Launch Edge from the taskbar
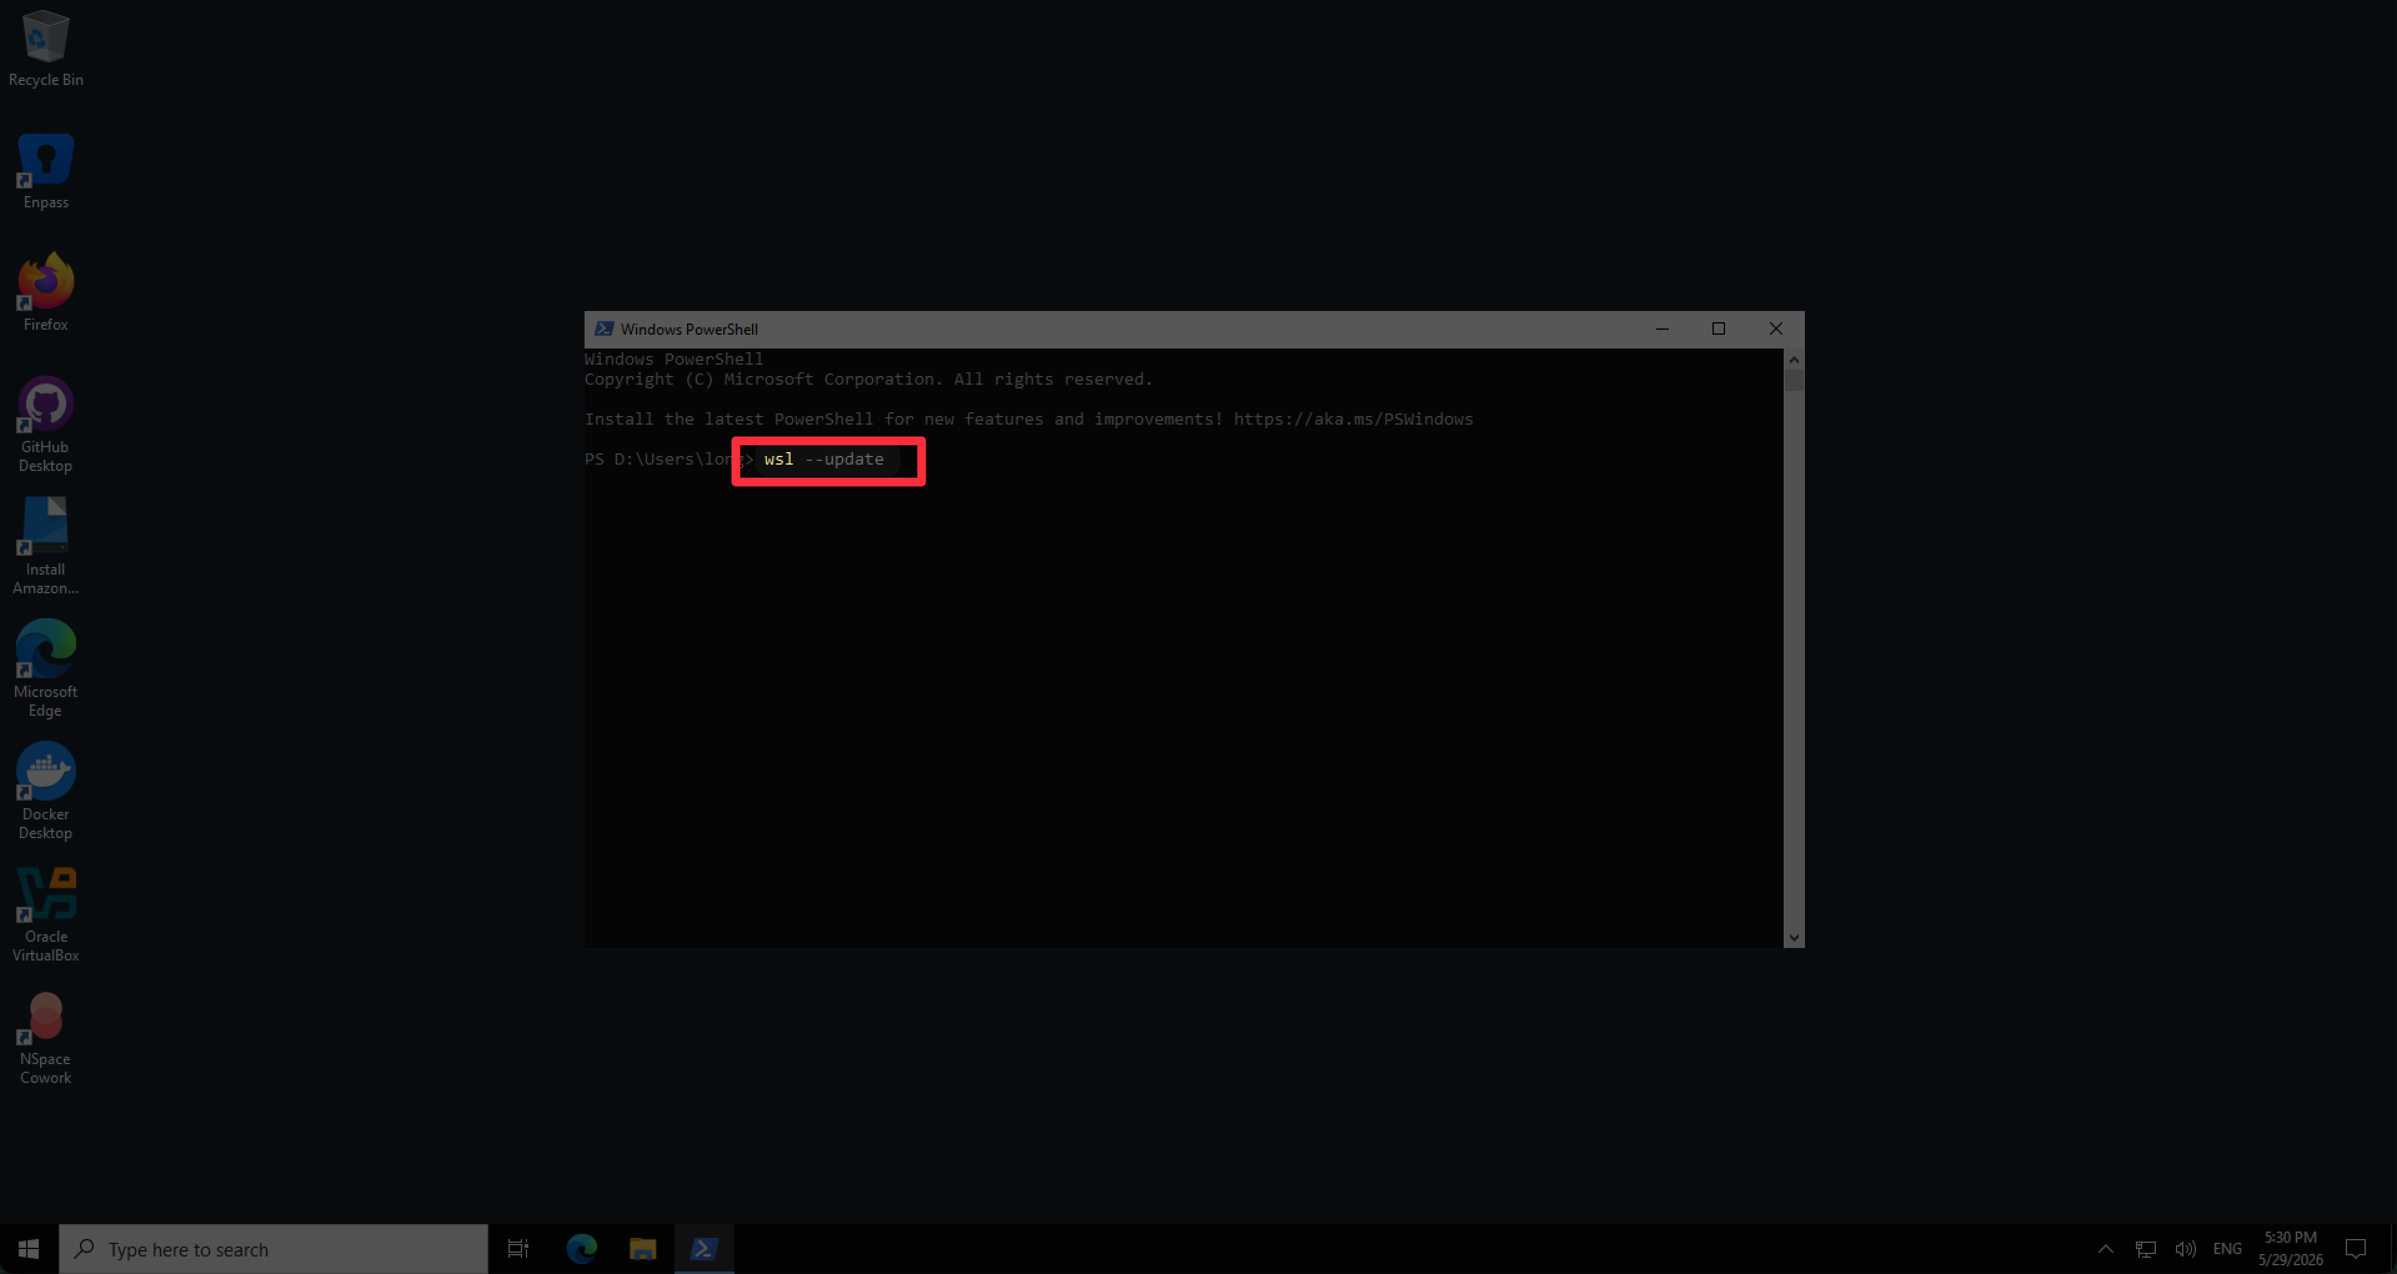 (581, 1249)
